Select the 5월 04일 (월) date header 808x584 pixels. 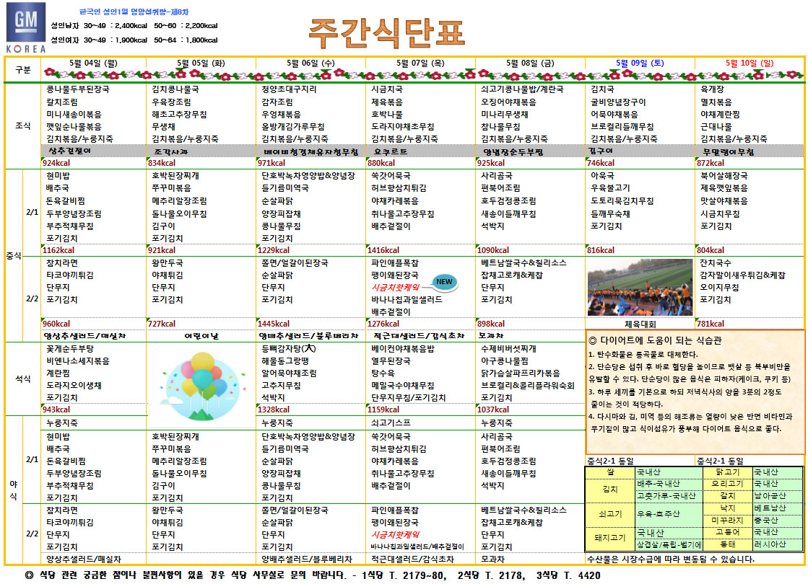(92, 63)
